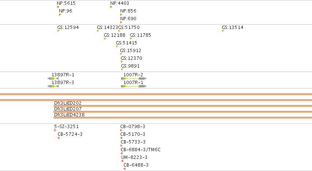
Task: Click the CB-6488-3 insertion marker triangle
Action: click(x=125, y=169)
